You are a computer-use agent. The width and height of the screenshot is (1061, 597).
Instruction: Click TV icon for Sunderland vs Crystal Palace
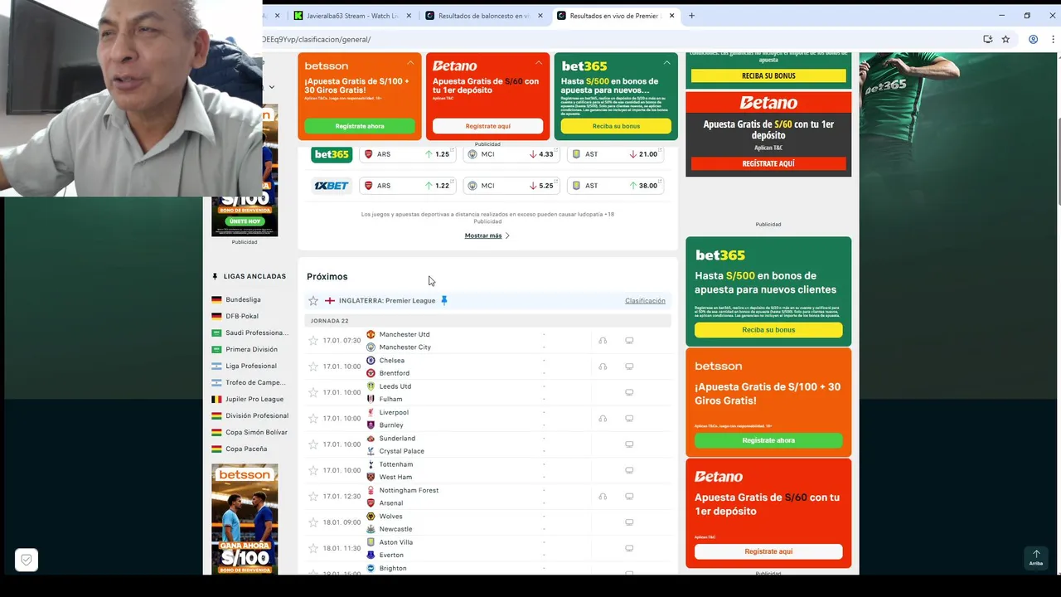coord(629,444)
